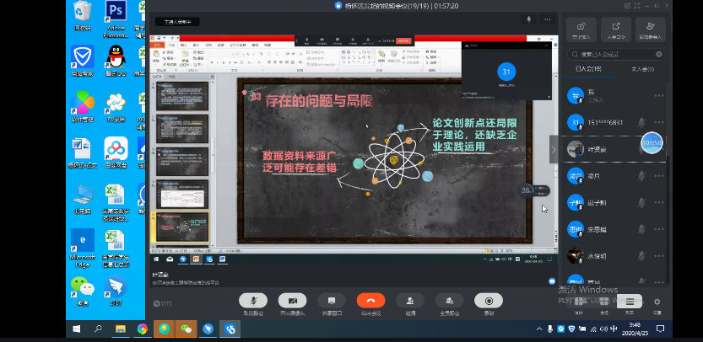Toggle microphone for user 151****6831
Viewport: 703px width, 342px height.
click(642, 122)
